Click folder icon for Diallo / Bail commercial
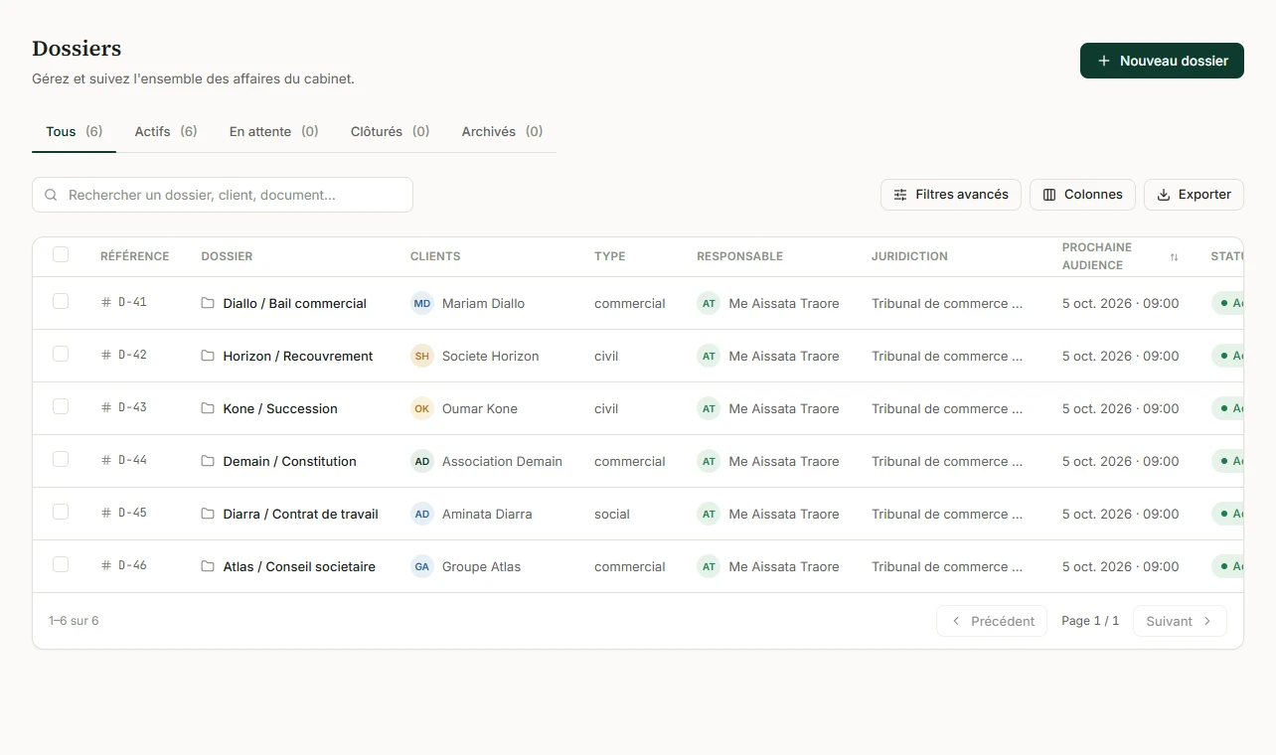The width and height of the screenshot is (1276, 755). coord(208,303)
